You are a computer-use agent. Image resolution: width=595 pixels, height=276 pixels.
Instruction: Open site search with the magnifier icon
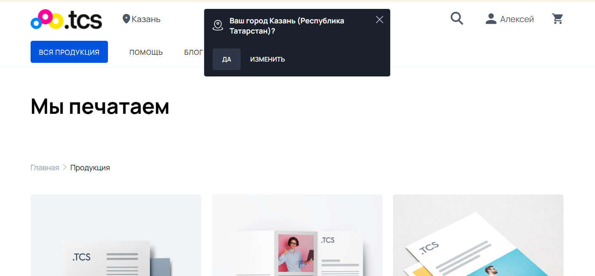(x=457, y=19)
